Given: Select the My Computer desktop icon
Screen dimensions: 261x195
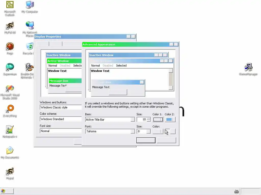Looking at the screenshot, I should [30, 7].
